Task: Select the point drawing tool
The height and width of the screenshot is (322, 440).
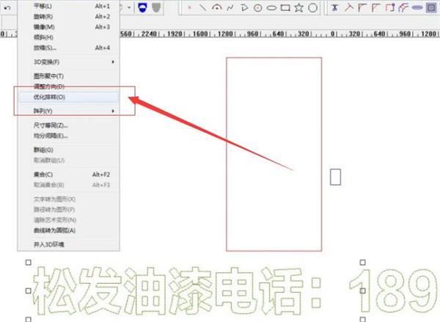Action: point(190,7)
